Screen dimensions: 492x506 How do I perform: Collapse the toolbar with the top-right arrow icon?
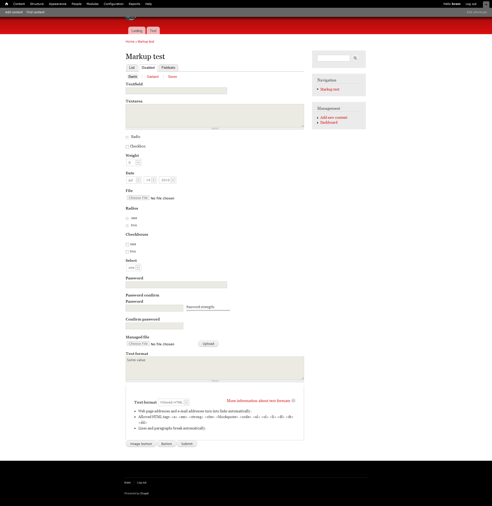[486, 4]
